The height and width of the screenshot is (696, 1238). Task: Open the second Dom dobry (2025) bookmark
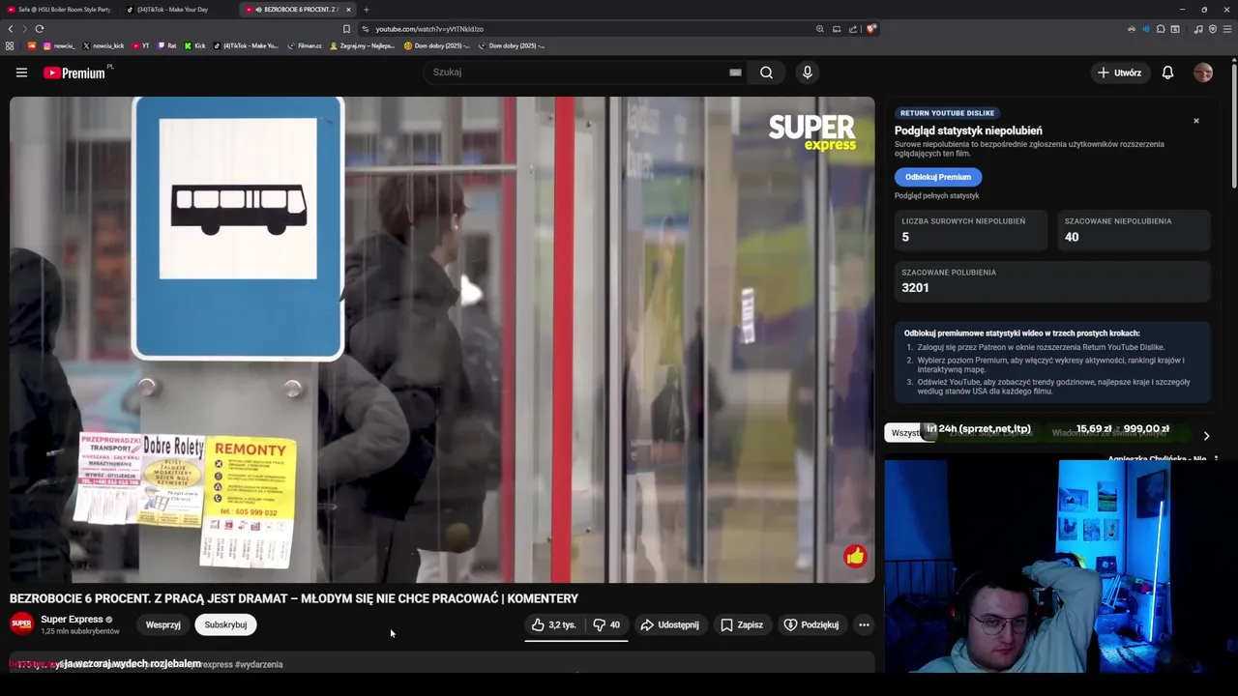tap(512, 45)
